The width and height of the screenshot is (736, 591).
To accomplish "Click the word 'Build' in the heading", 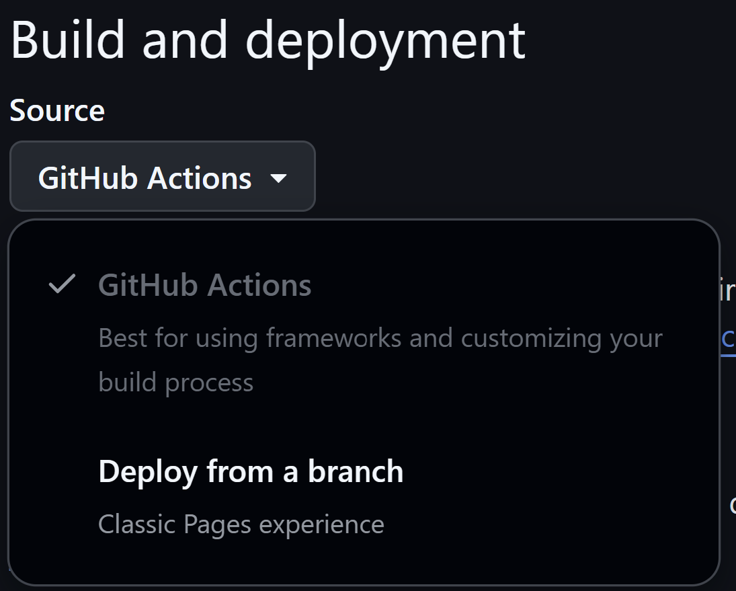I will tap(68, 39).
